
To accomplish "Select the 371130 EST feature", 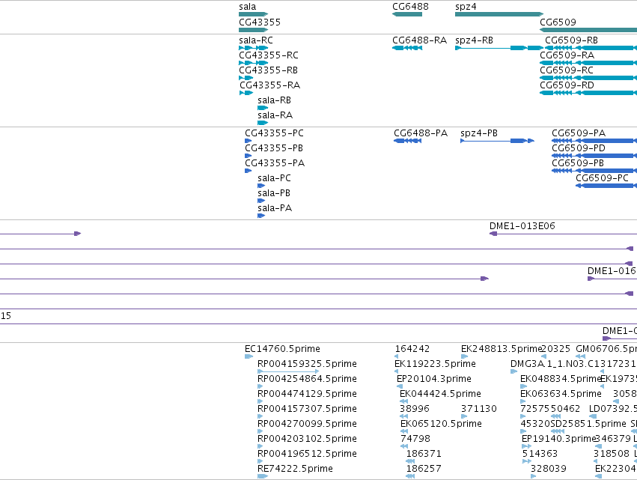I will click(x=464, y=416).
